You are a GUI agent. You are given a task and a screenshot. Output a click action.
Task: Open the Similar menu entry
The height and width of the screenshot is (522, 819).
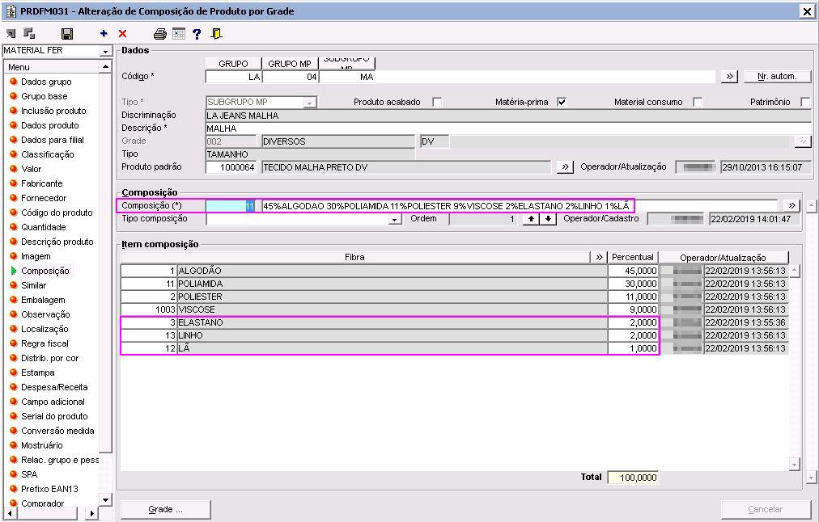(x=33, y=286)
